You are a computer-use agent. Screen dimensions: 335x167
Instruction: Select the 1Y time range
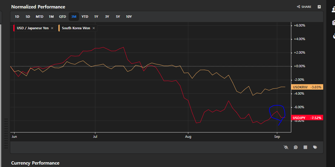(96, 17)
